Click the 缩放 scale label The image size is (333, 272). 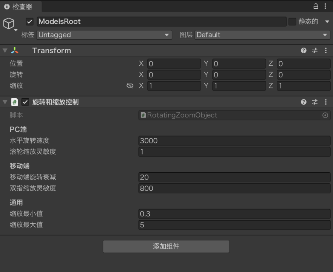coord(16,86)
